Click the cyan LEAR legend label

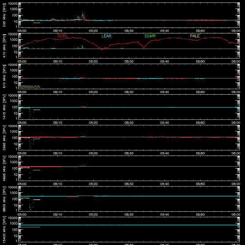click(x=106, y=36)
